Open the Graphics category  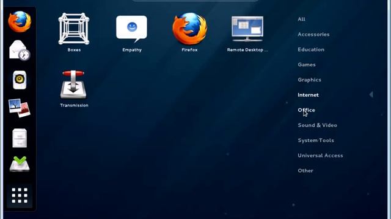(x=309, y=80)
